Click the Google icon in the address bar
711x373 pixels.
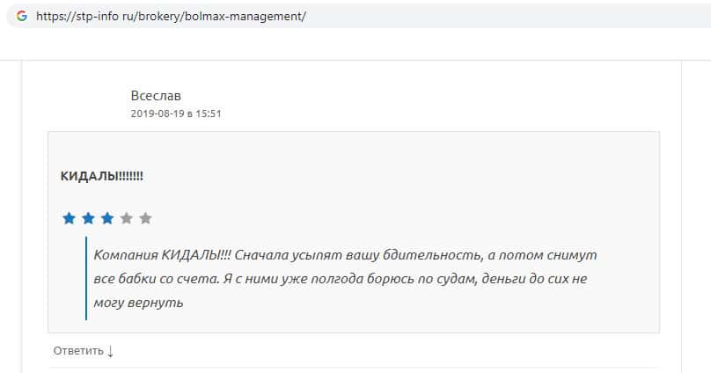pyautogui.click(x=22, y=16)
